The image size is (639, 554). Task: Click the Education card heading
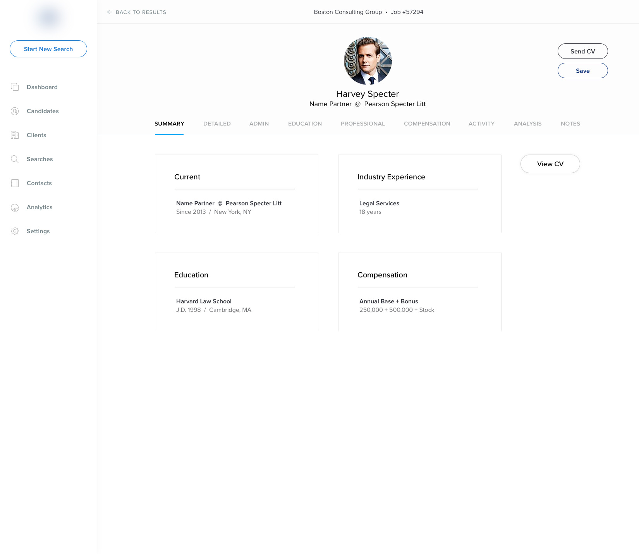[x=191, y=275]
